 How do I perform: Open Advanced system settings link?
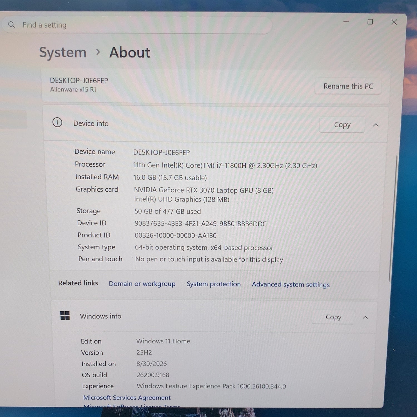291,284
